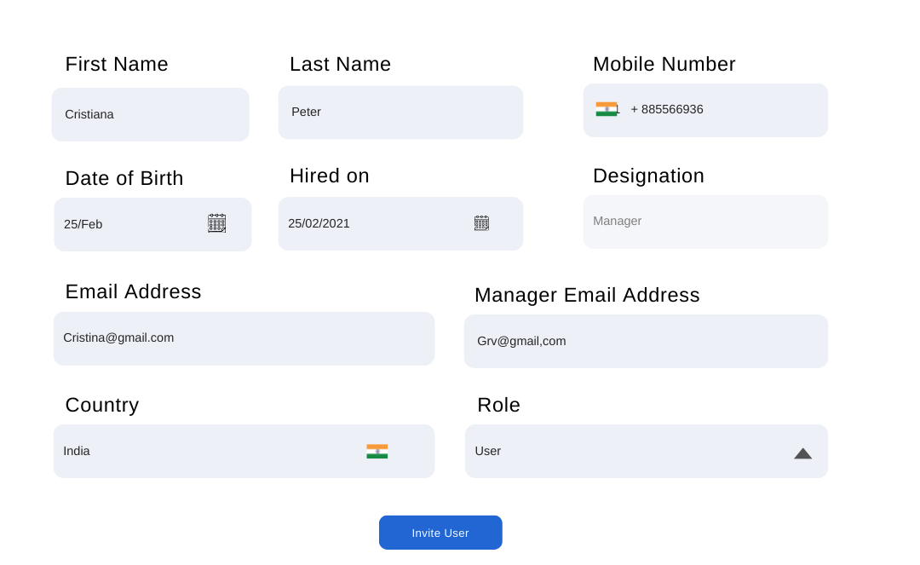Click the Manager Email Address input field

646,341
